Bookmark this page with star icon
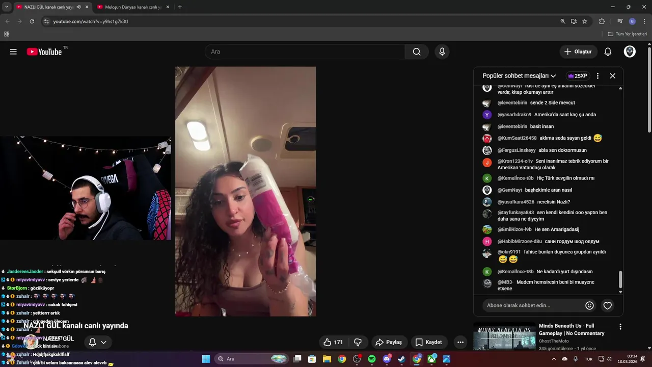Screen dimensions: 652x367 [585, 21]
